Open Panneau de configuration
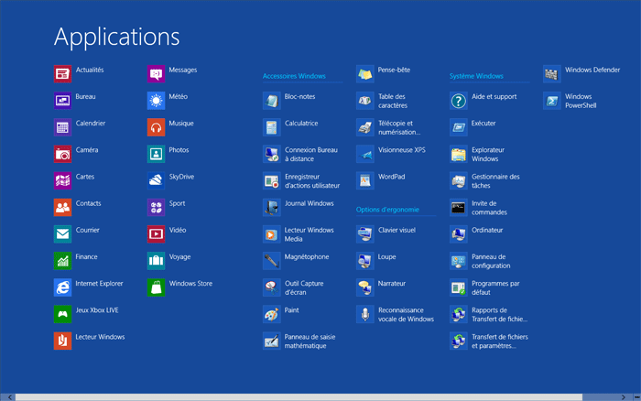641x401 pixels. tap(458, 261)
